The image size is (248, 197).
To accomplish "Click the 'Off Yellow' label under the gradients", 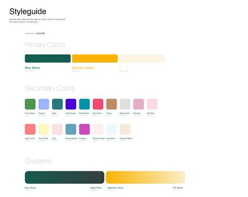I will (178, 188).
